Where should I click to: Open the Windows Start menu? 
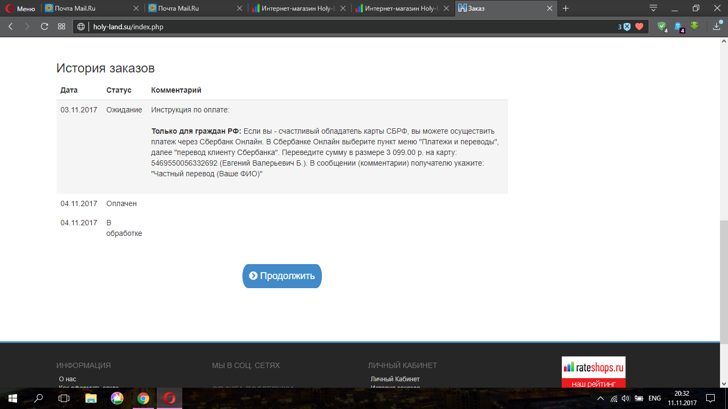click(12, 398)
